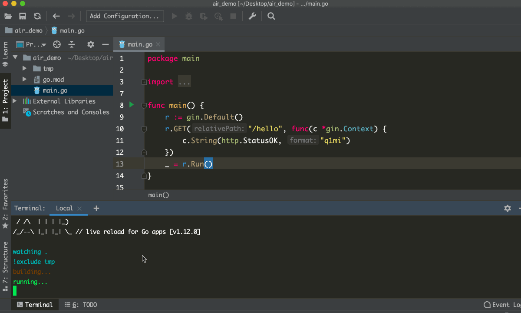Click the green run gutter arrow
This screenshot has height=313, width=521.
(x=132, y=105)
